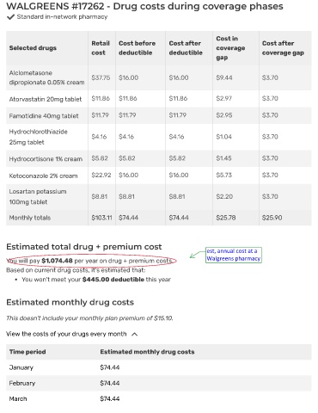Select the January time period row

159,367
